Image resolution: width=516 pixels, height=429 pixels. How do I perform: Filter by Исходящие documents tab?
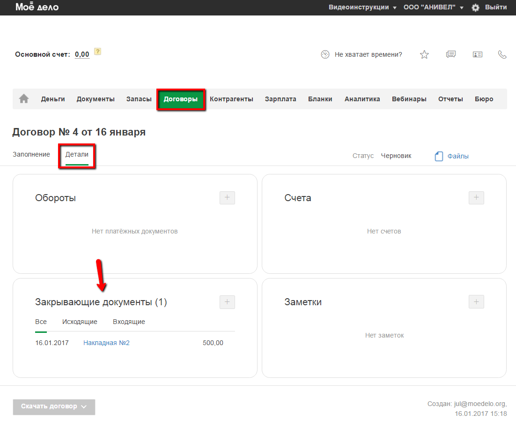80,322
